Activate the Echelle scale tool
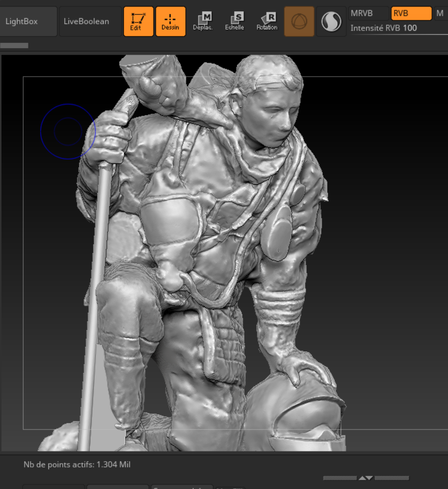This screenshot has height=489, width=448. (x=234, y=21)
